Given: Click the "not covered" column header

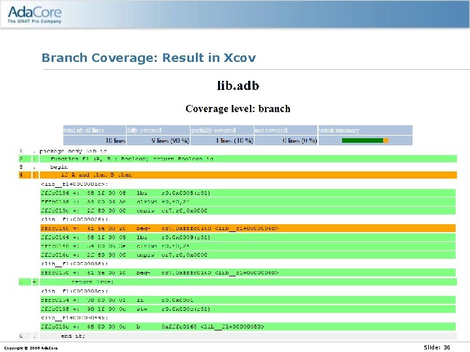Looking at the screenshot, I should point(286,130).
